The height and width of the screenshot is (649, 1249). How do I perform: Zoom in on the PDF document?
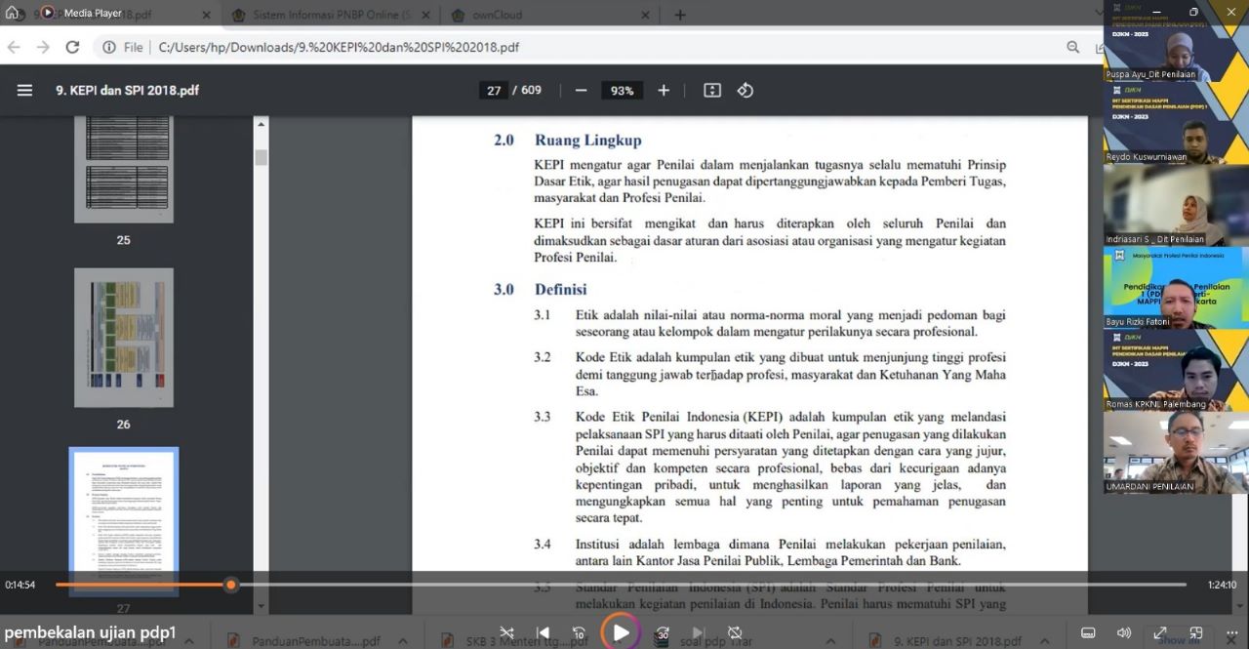tap(664, 91)
